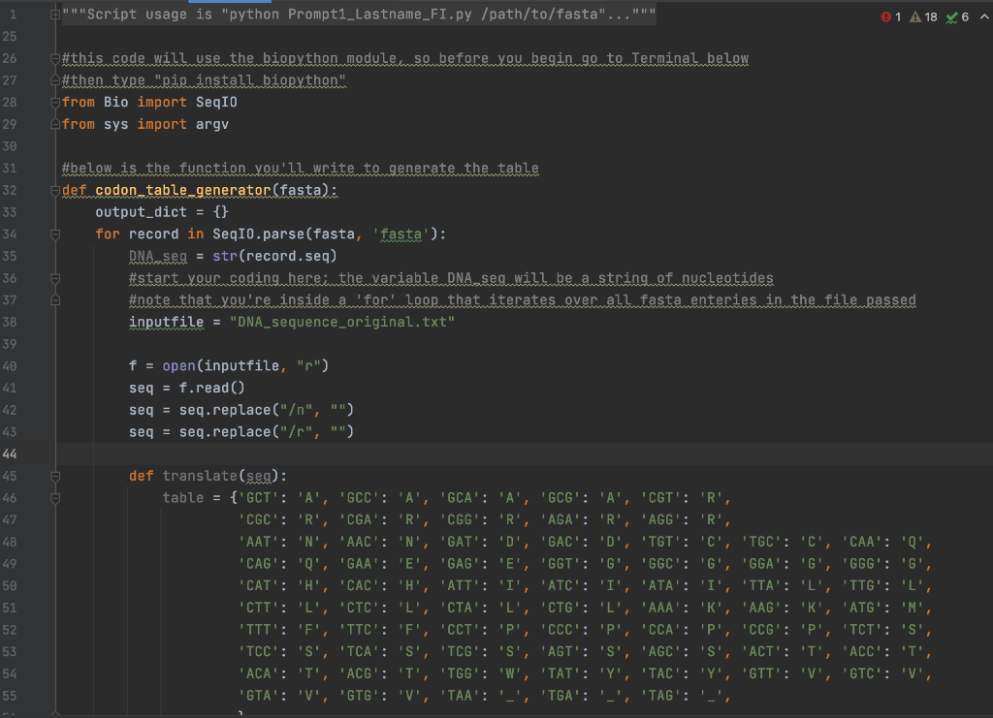Screen dimensions: 993x718
Task: Click the 'ACC' codon key on line 53
Action: point(862,652)
